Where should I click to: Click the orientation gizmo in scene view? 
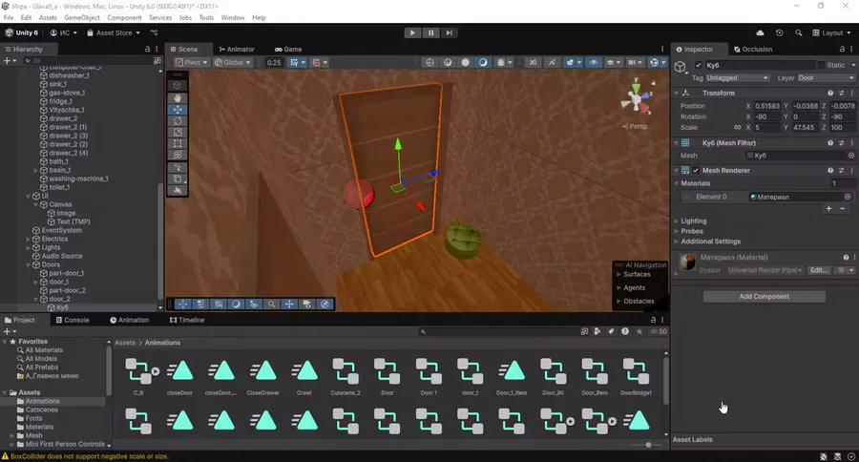coord(636,98)
